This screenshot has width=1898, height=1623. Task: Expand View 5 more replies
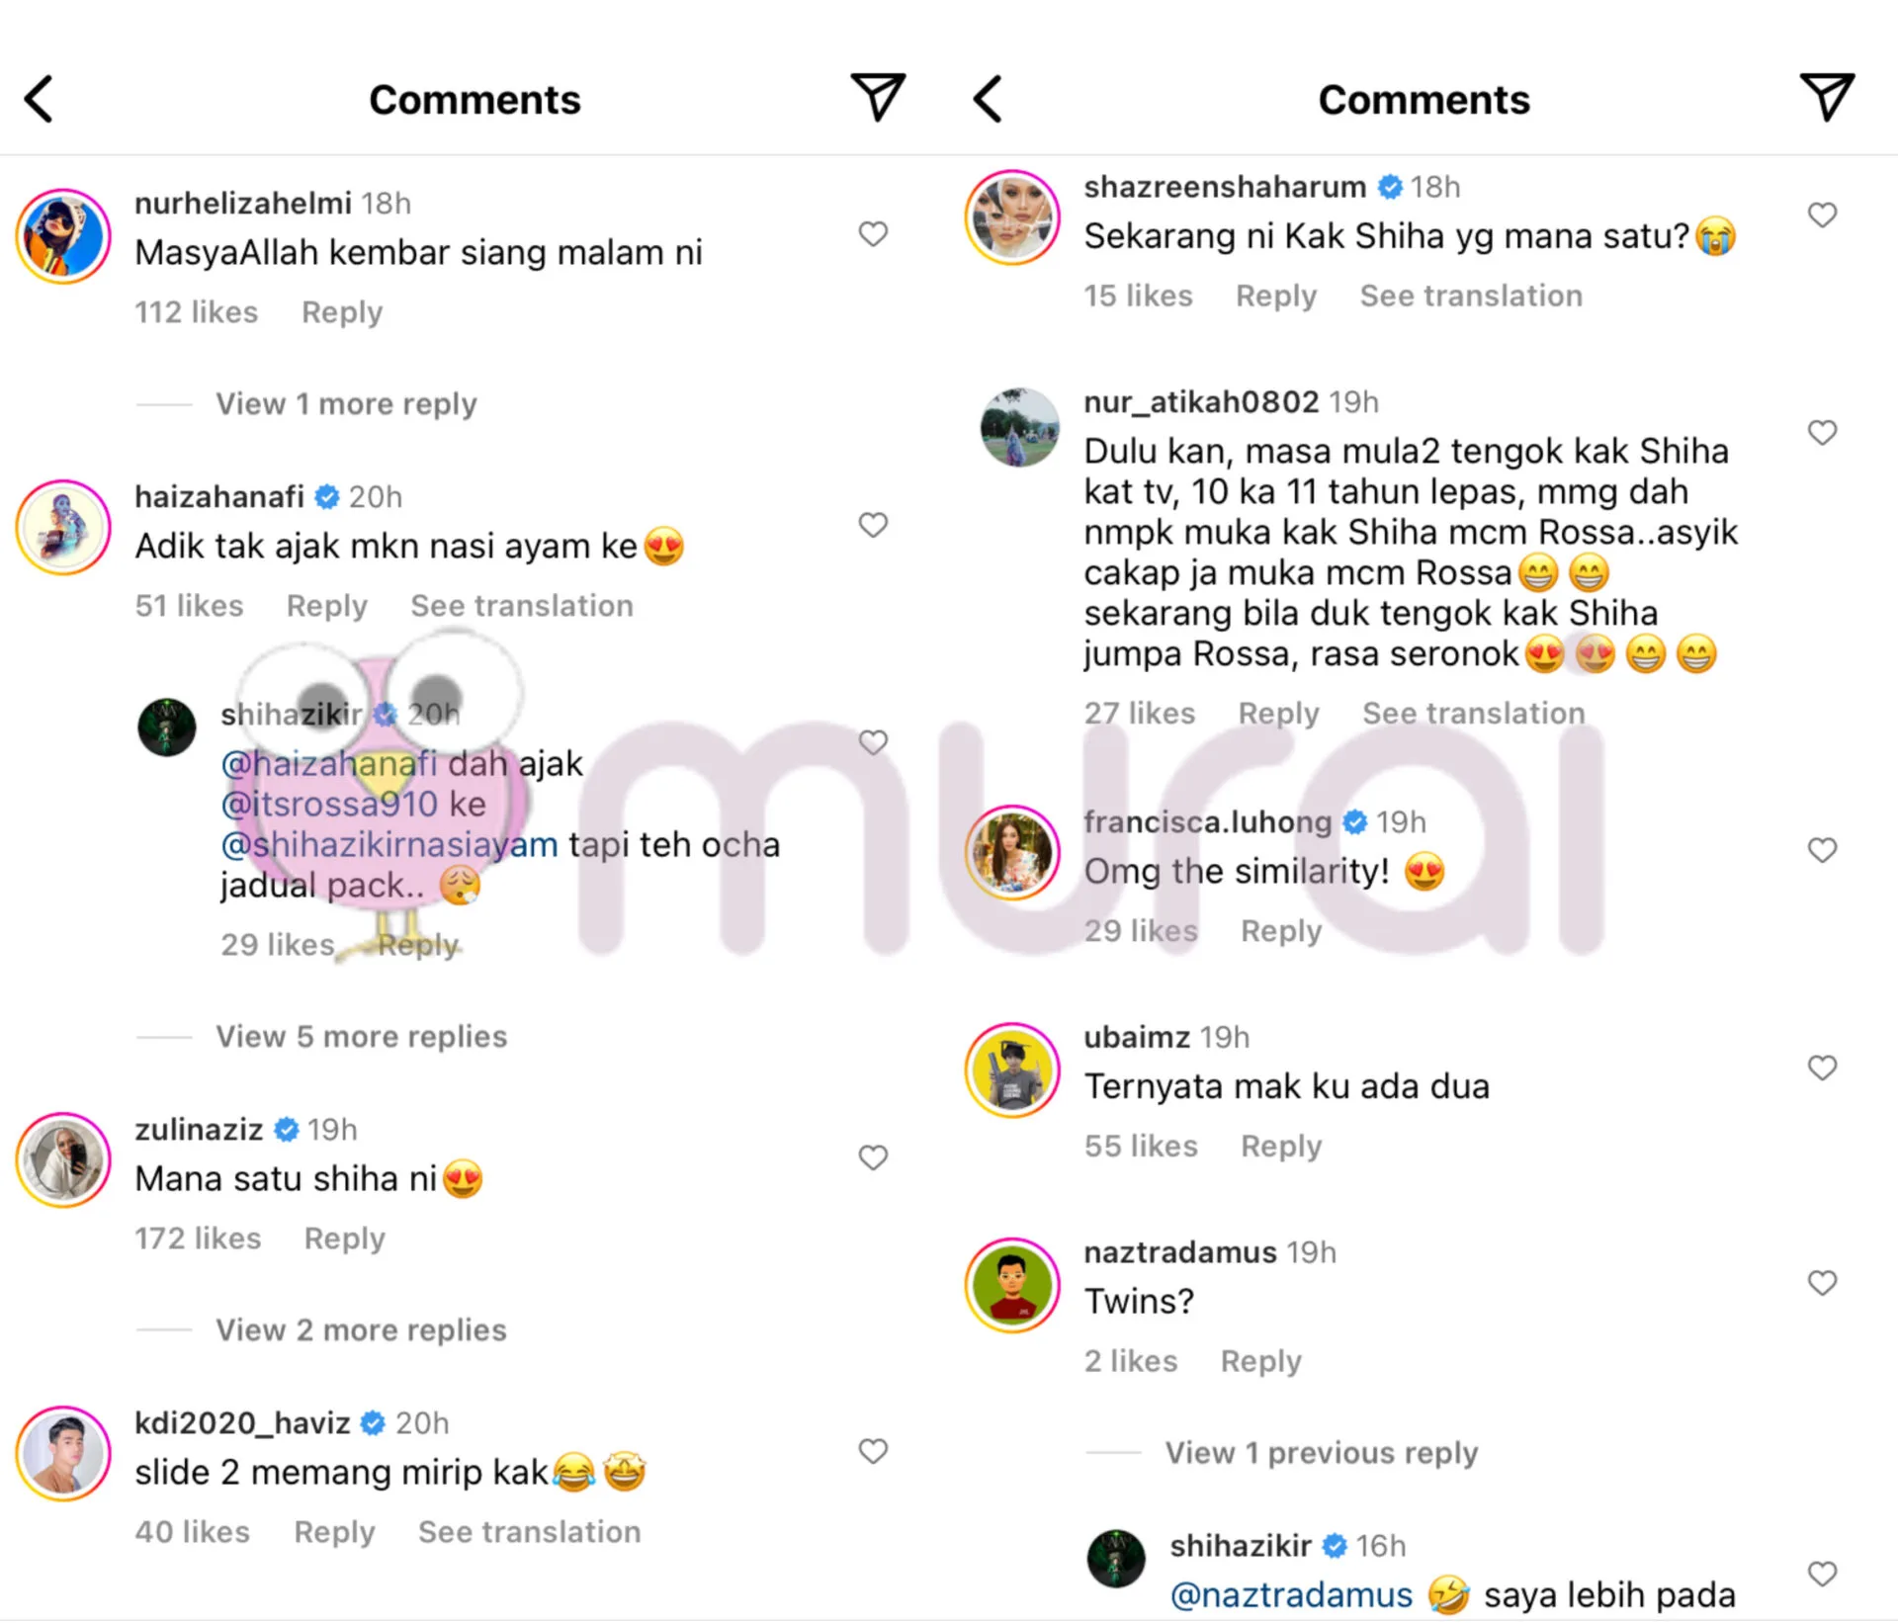coord(362,1036)
